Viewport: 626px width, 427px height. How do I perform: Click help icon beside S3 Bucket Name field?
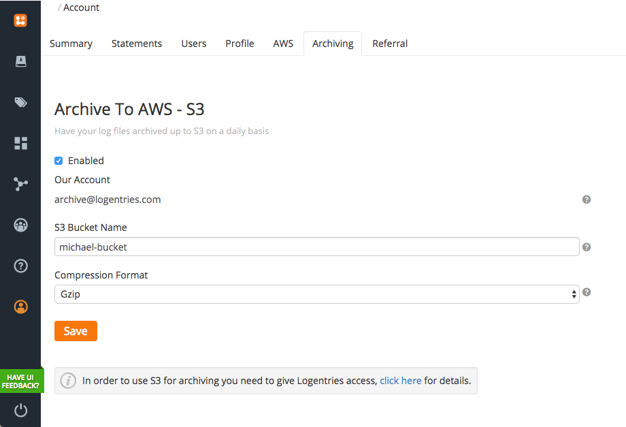tap(586, 247)
